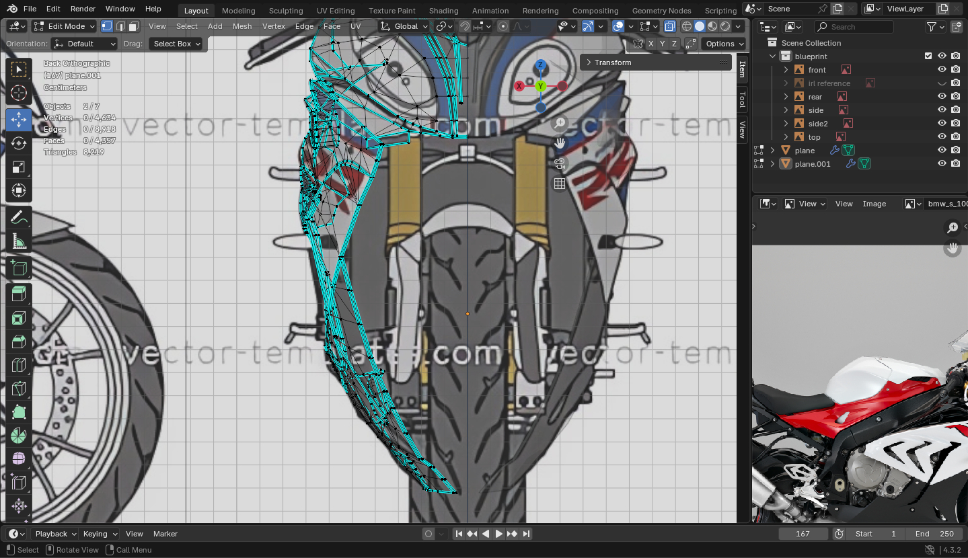Jump to the start frame

pyautogui.click(x=459, y=534)
